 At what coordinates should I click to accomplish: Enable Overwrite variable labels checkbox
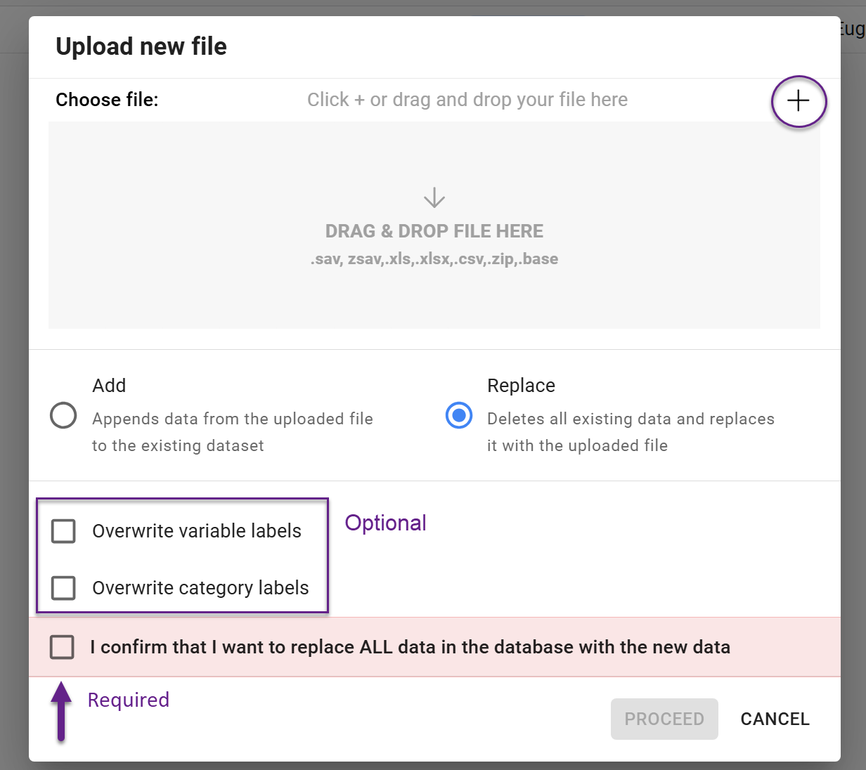pyautogui.click(x=63, y=531)
